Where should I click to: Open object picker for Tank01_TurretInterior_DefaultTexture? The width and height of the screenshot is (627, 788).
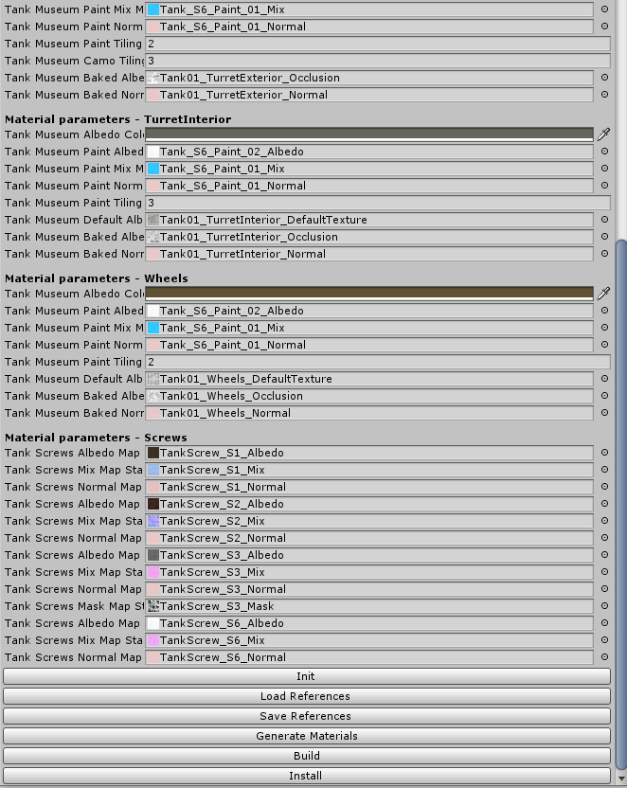[x=604, y=220]
